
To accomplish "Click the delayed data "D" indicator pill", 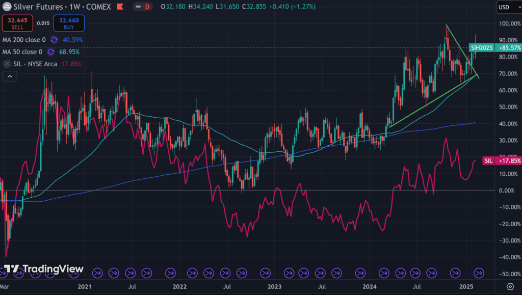I will [x=143, y=7].
